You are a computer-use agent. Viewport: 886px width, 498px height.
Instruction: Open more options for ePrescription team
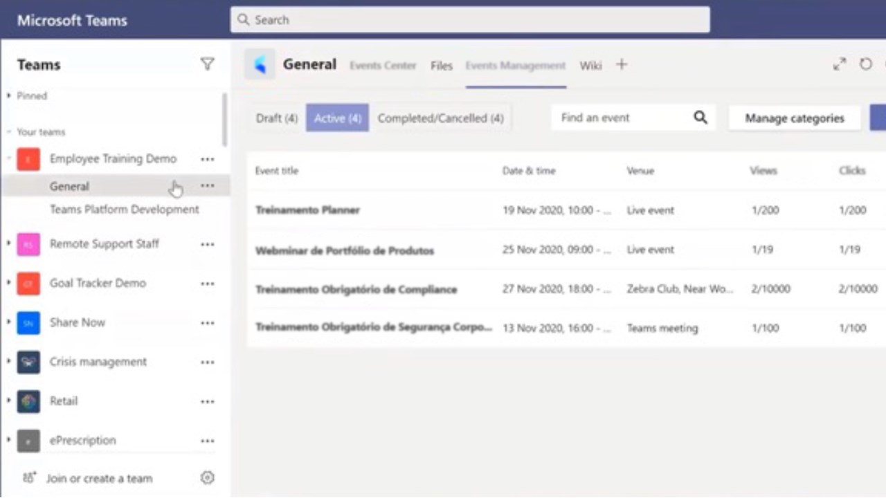208,441
